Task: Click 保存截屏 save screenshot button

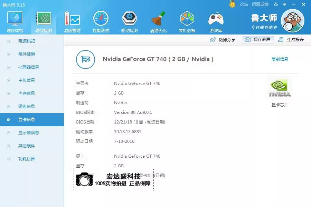Action: click(258, 40)
